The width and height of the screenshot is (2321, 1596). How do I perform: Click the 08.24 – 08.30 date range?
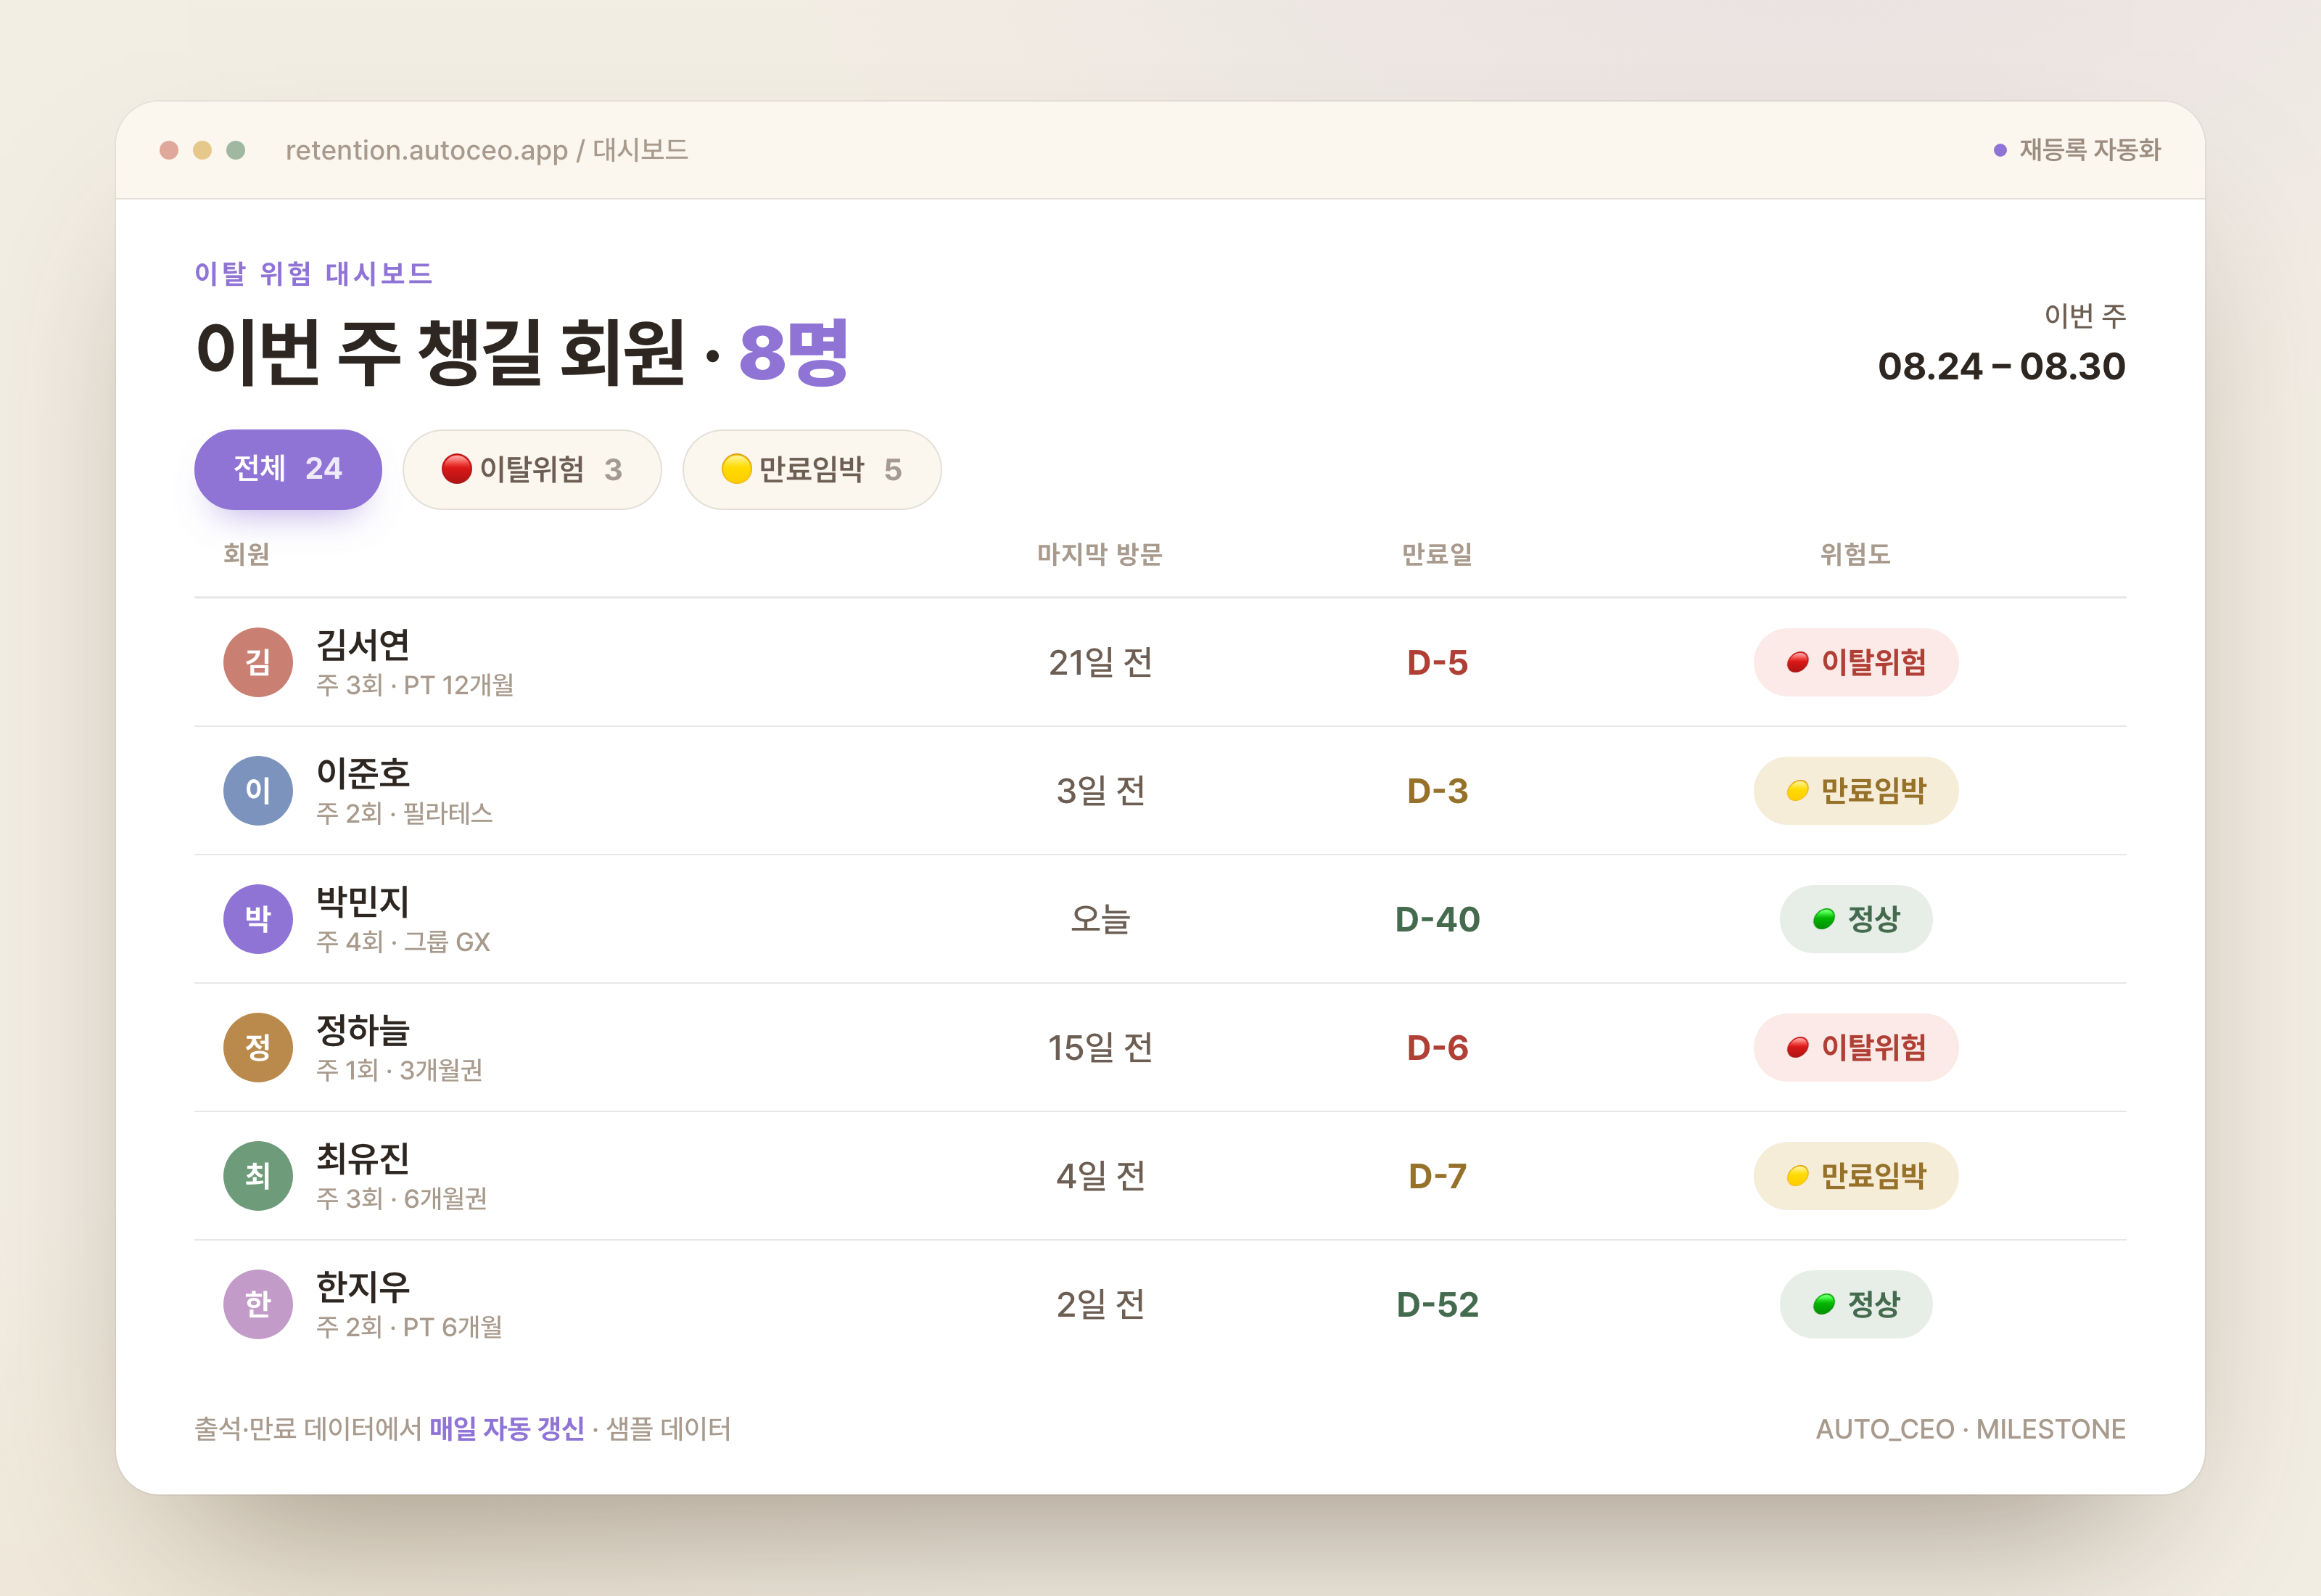(2001, 366)
